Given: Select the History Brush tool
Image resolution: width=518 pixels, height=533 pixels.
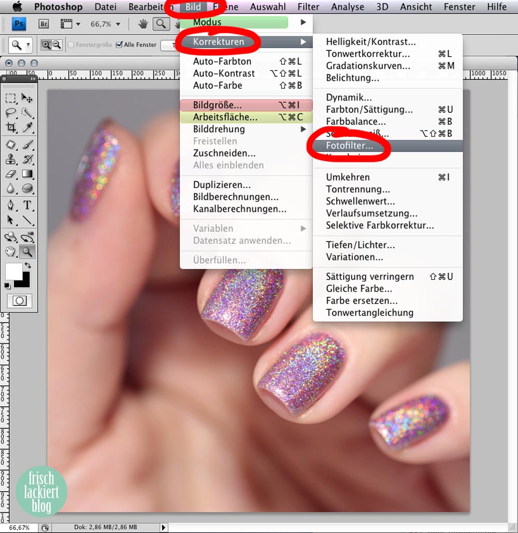Looking at the screenshot, I should coord(27,159).
